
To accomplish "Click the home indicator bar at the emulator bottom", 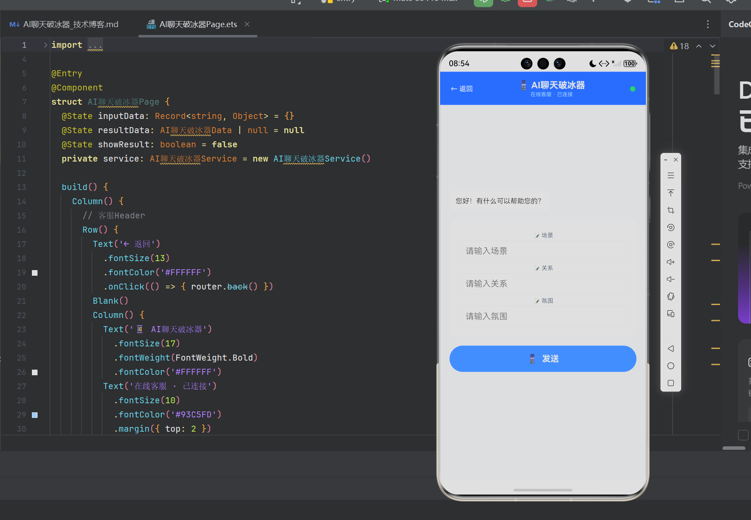I will click(x=543, y=490).
